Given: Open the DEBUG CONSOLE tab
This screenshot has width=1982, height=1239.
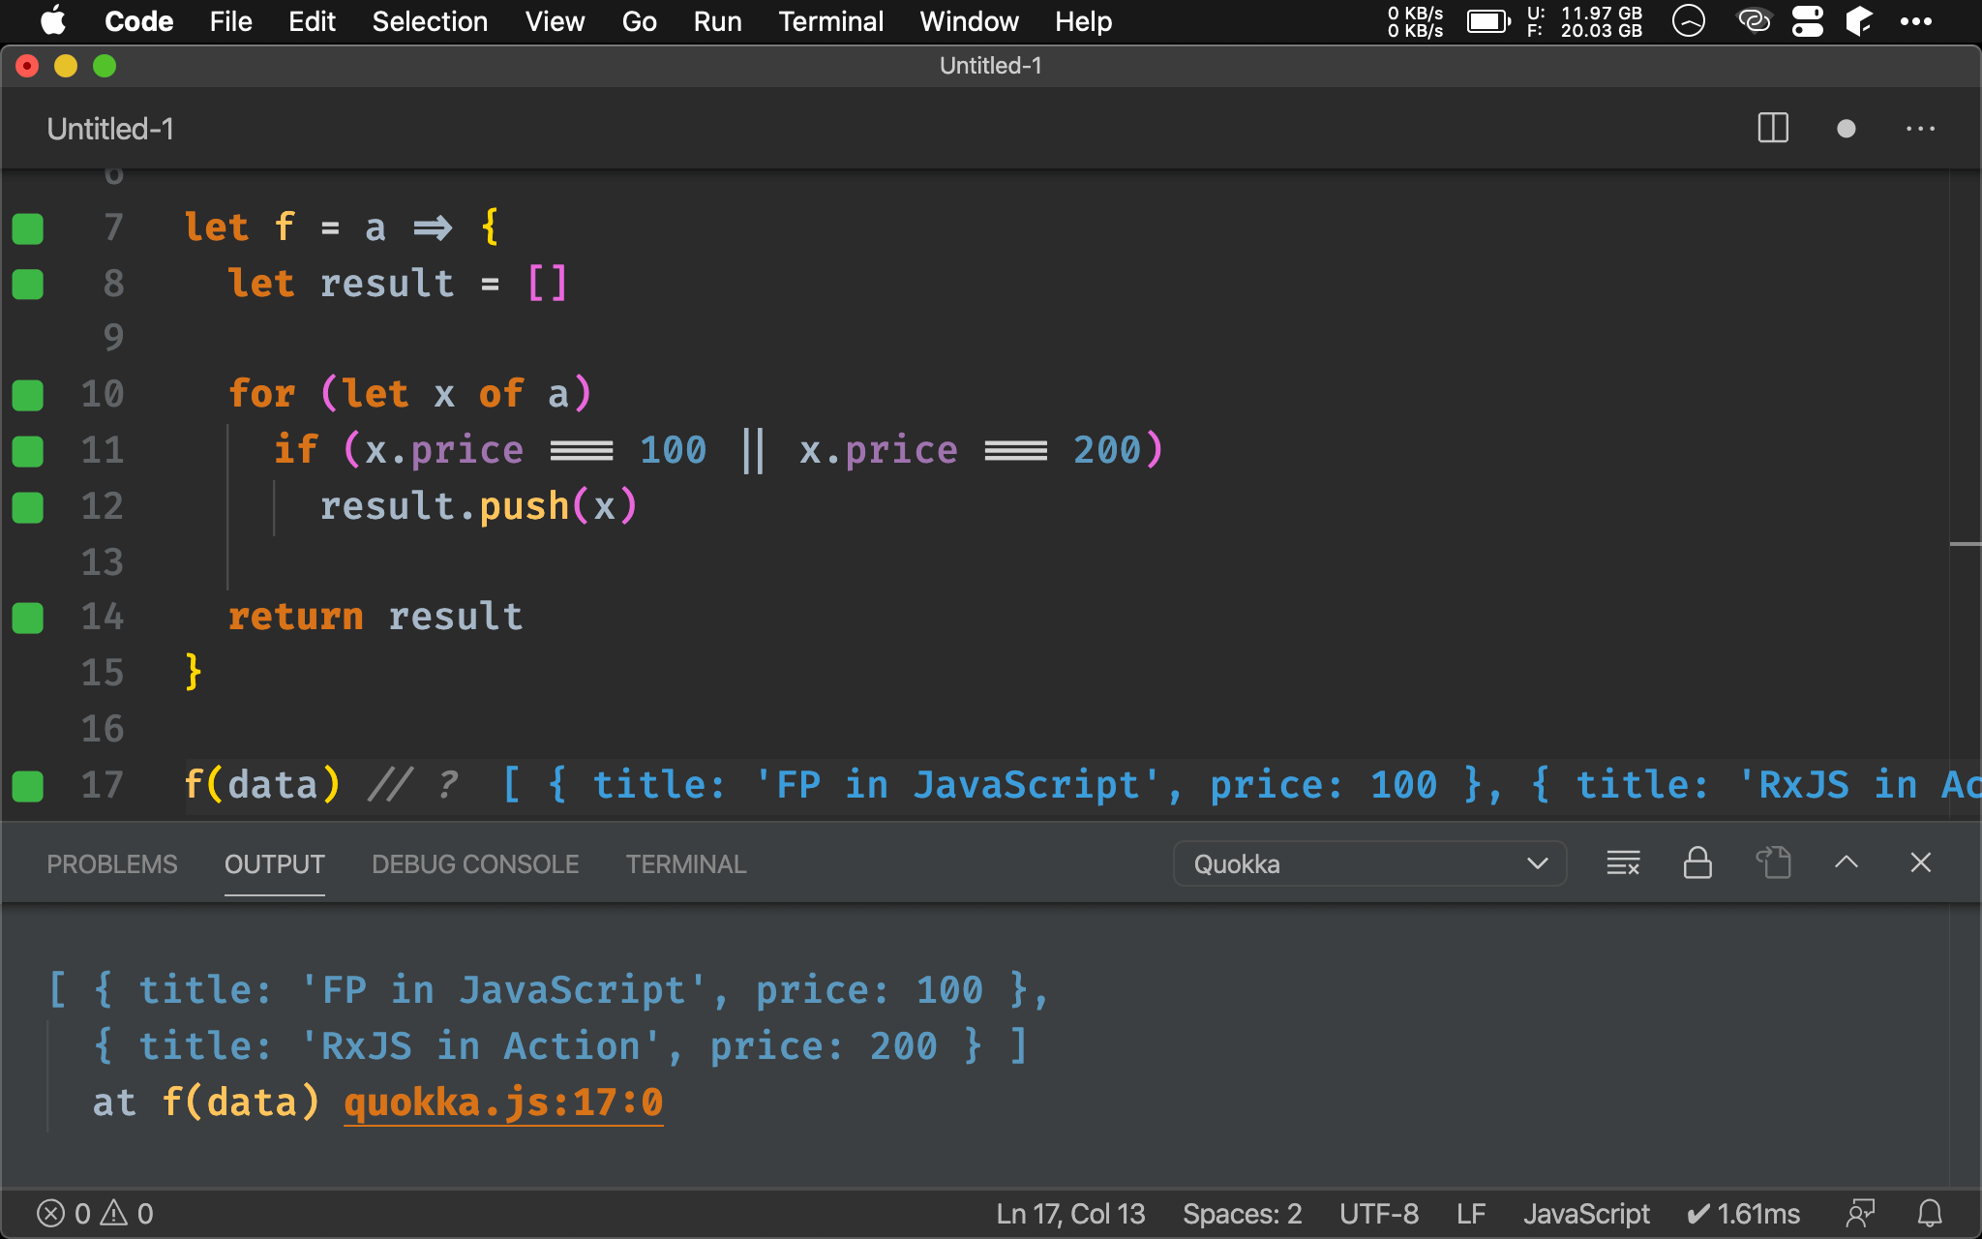Looking at the screenshot, I should (475, 863).
